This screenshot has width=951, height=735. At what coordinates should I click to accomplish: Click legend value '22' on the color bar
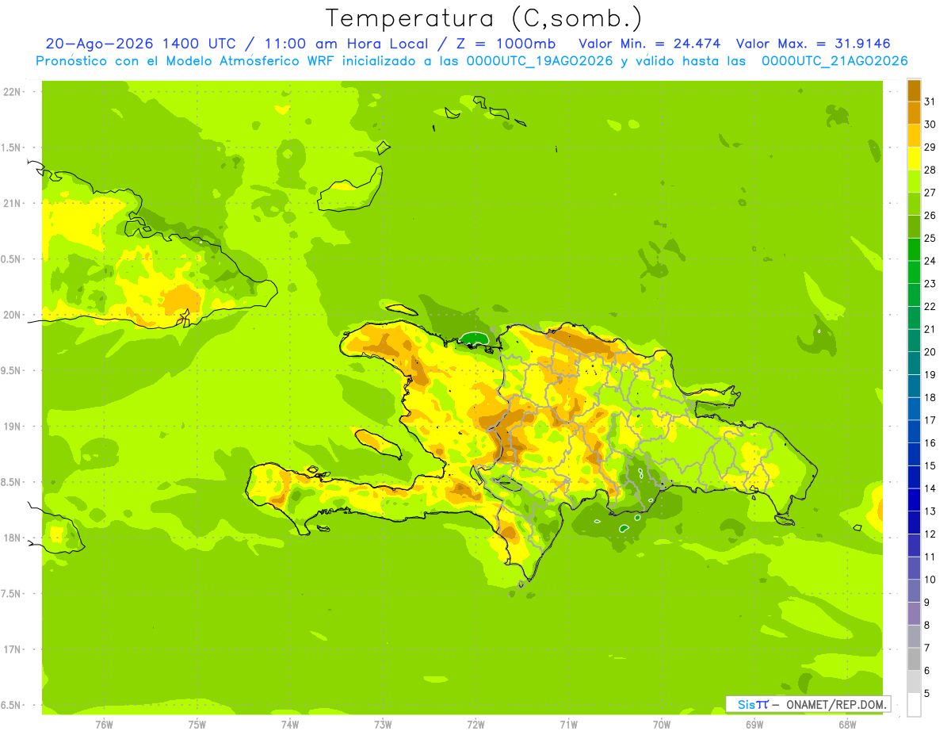pos(930,306)
